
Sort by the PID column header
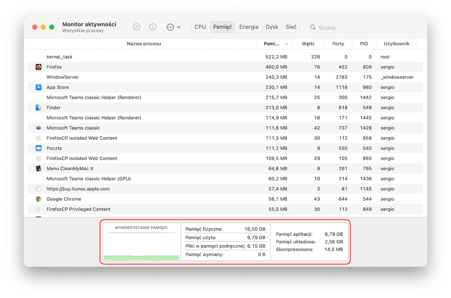coord(364,44)
